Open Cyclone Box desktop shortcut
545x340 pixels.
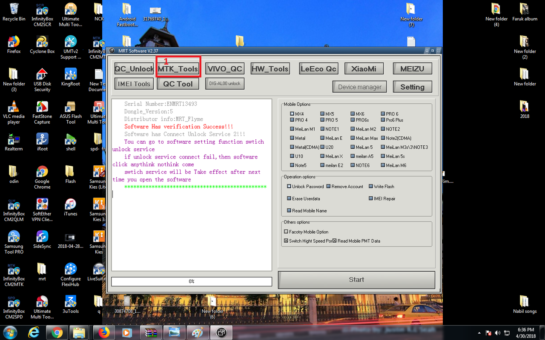click(x=42, y=44)
